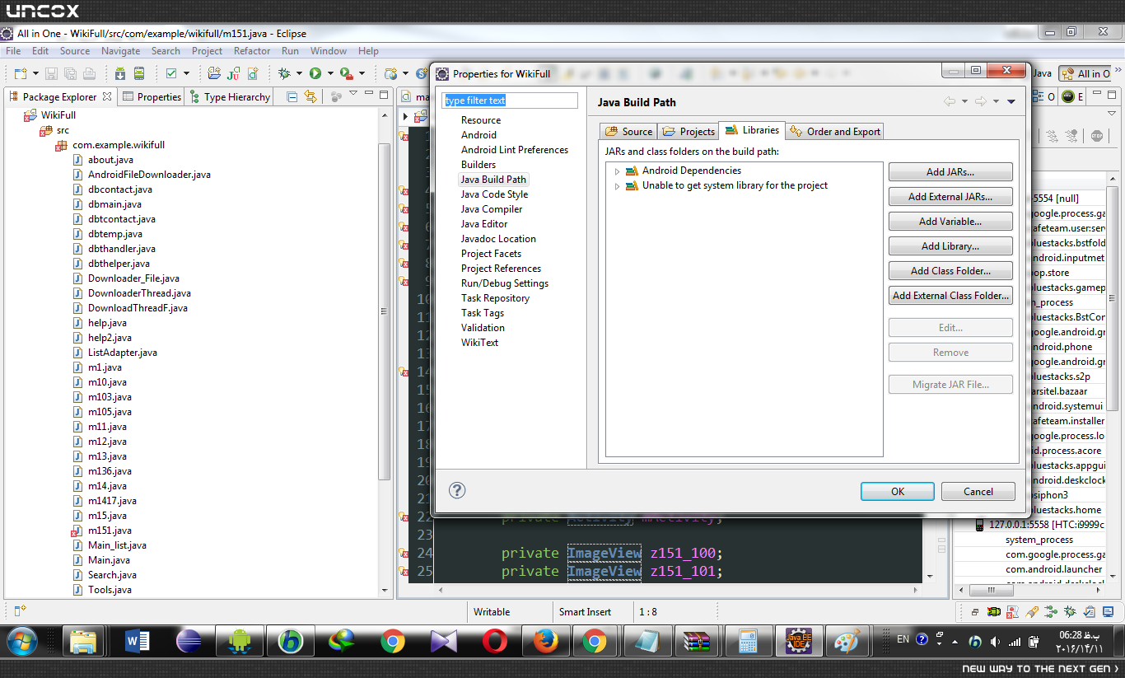The height and width of the screenshot is (678, 1125).
Task: Select the Type Hierarchy view tab
Action: pyautogui.click(x=230, y=96)
